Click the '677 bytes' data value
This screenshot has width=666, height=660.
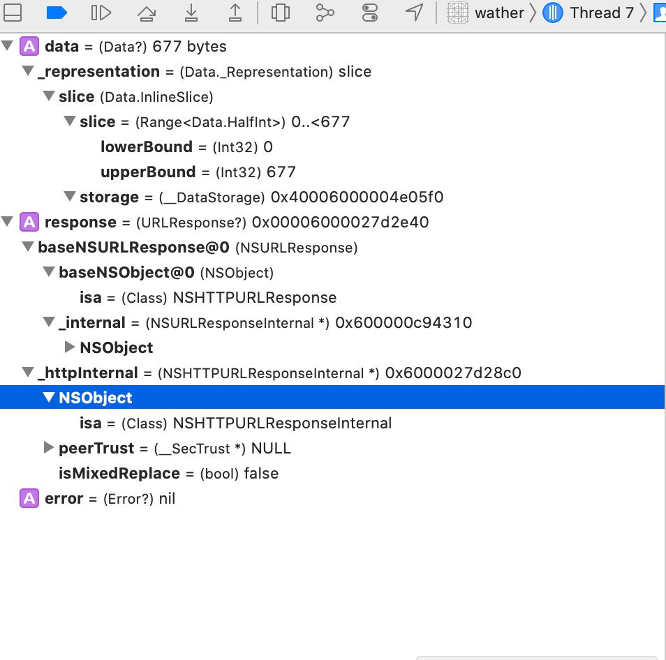point(189,46)
